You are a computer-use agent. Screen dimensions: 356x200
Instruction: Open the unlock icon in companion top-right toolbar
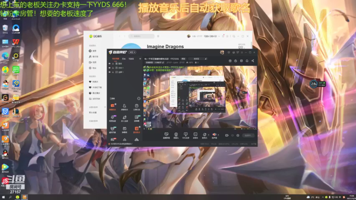tap(236, 61)
